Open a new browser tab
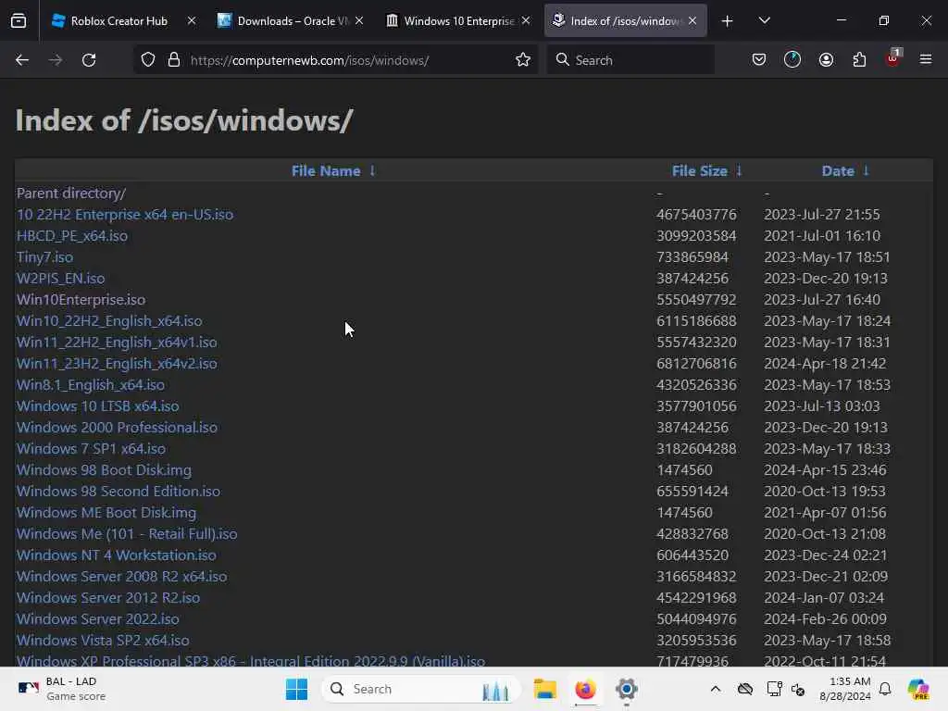948x711 pixels. (728, 21)
